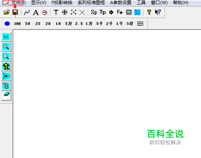The width and height of the screenshot is (201, 158).
Task: Click the blue hatched grid icon
Action: coord(137,12)
